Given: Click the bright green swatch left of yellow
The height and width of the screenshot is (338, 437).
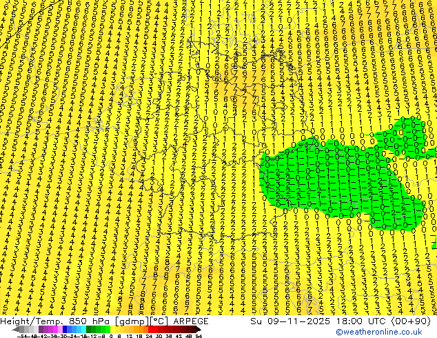Looking at the screenshot, I should [x=108, y=330].
